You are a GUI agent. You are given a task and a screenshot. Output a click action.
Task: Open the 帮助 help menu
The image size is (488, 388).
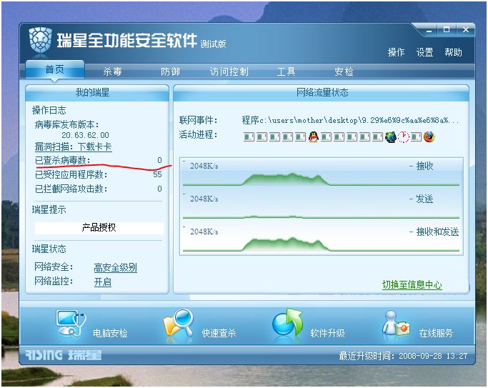454,52
